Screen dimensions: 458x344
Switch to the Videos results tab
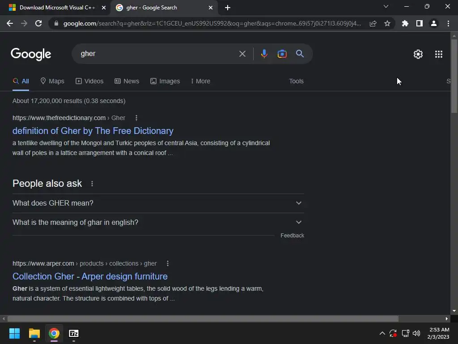89,82
